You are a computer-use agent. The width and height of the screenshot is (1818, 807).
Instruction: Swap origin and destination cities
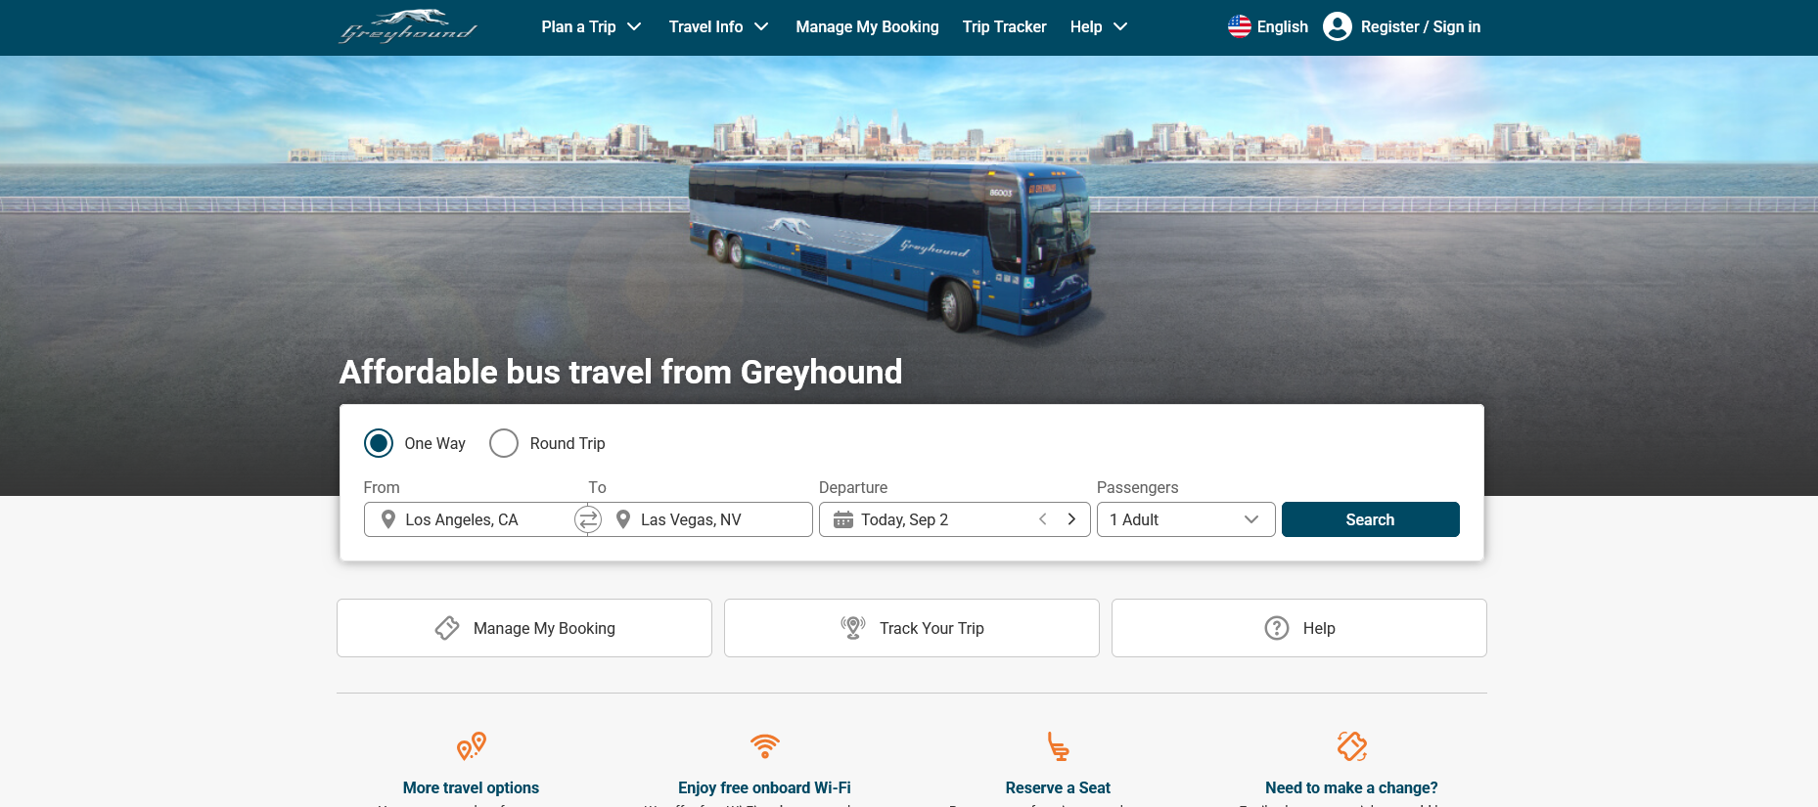point(588,519)
